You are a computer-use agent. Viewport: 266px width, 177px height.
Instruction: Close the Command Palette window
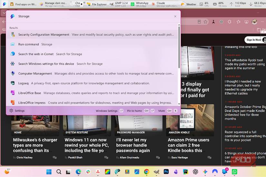click(175, 16)
